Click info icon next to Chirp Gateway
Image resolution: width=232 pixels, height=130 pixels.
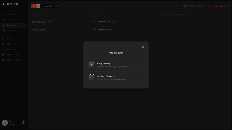112,64
